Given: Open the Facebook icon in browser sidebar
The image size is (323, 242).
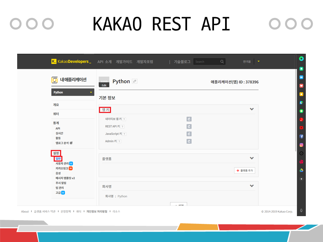Looking at the screenshot, I should pos(301,136).
